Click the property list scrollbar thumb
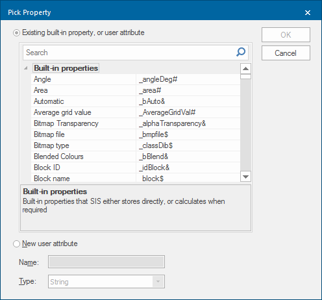The width and height of the screenshot is (322, 300). click(245, 77)
